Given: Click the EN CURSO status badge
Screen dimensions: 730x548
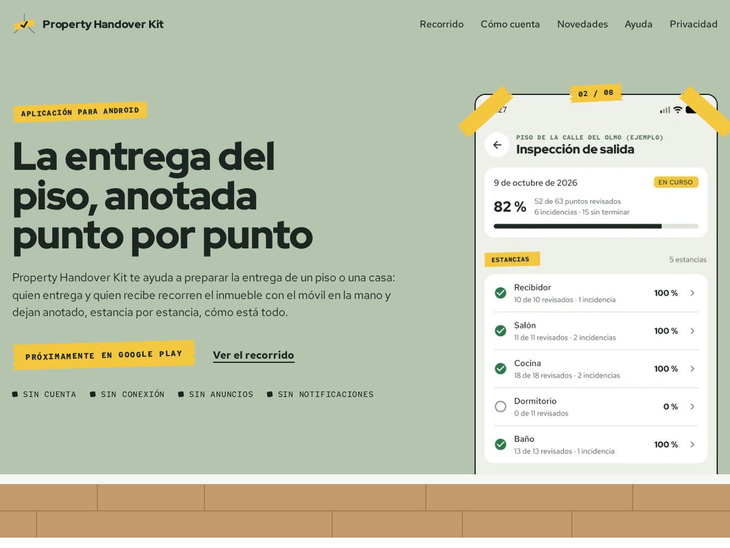Looking at the screenshot, I should 676,182.
